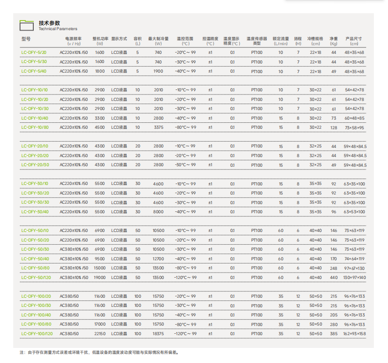Click the green folder icon beside 技术参数

pos(26,25)
